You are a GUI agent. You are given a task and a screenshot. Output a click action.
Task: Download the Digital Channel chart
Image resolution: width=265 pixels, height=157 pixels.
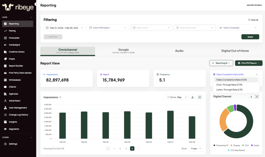(x=251, y=97)
